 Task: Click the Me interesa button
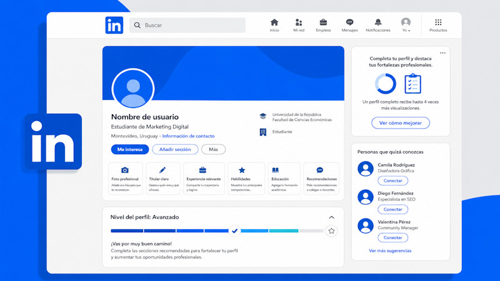coord(130,149)
